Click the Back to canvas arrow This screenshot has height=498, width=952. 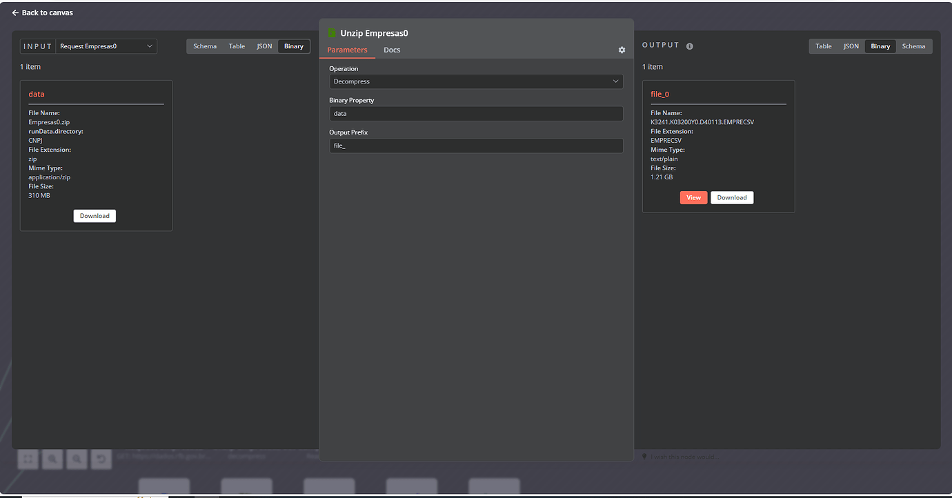coord(15,13)
